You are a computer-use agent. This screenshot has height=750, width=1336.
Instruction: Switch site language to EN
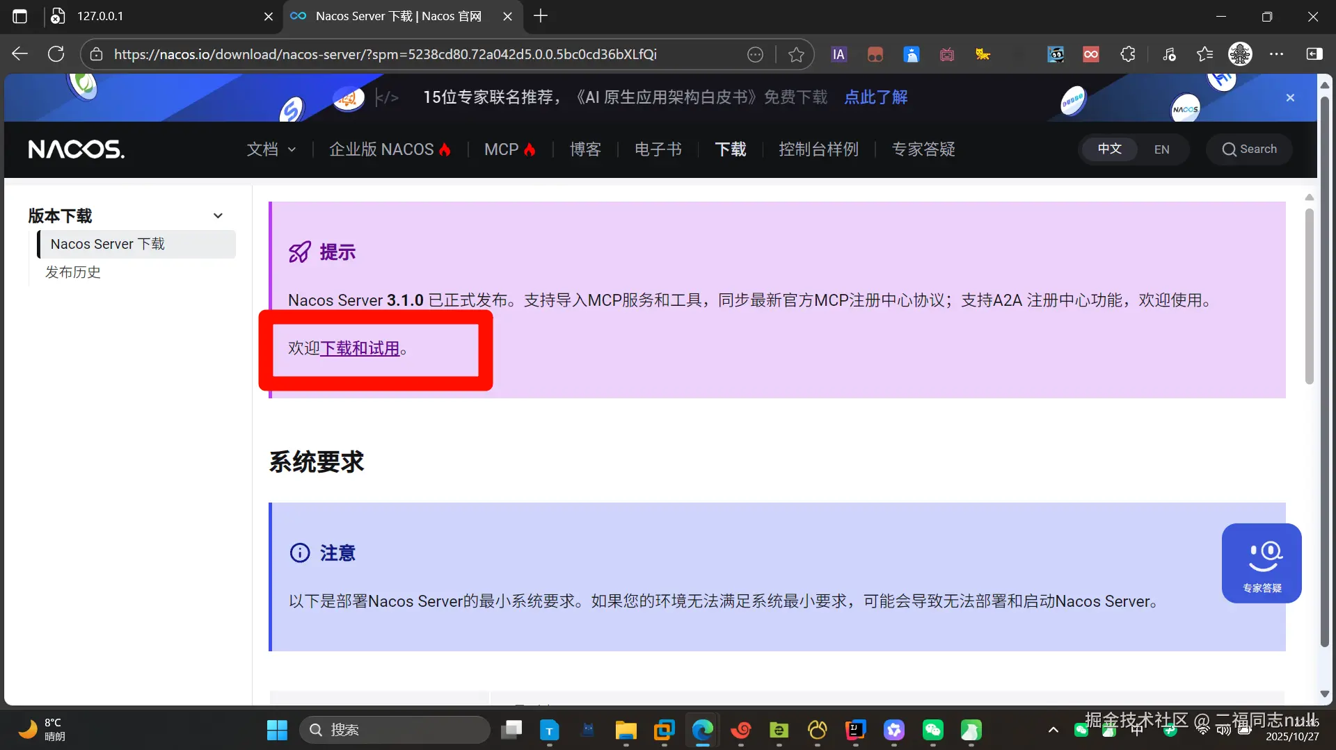coord(1161,149)
